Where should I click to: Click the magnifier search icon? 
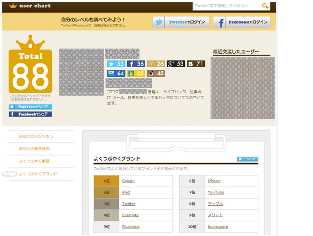265,6
